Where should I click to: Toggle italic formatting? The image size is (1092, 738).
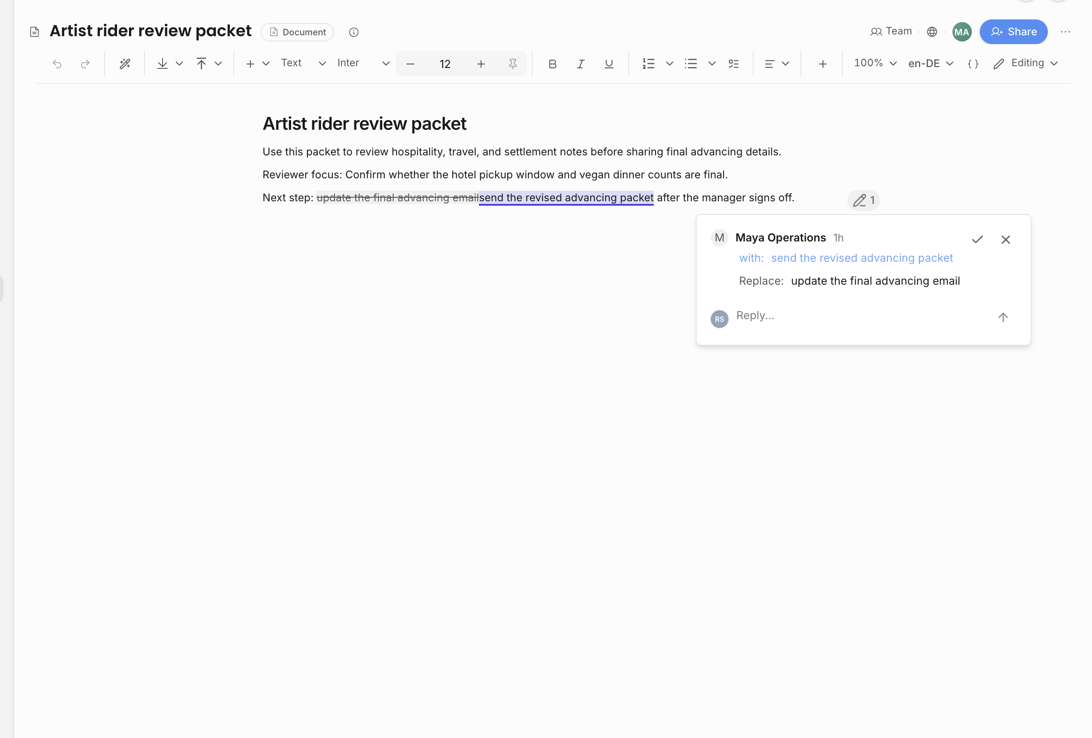(581, 64)
